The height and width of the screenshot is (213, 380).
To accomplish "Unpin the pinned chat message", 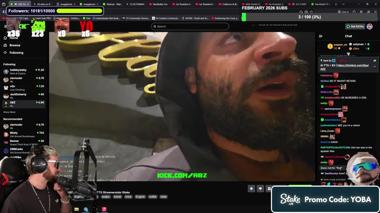I will [x=375, y=61].
